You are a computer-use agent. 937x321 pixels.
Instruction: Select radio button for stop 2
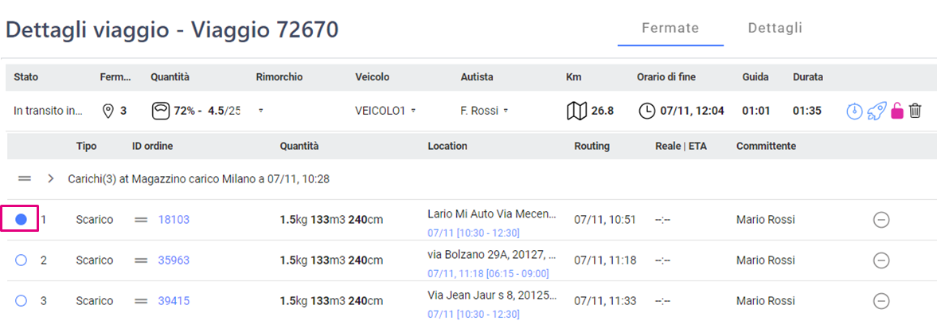21,260
